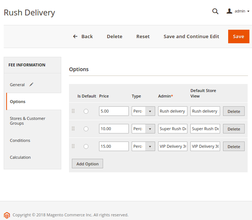The height and width of the screenshot is (220, 252).
Task: Mark VIP Delivery option as default
Action: pos(86,147)
